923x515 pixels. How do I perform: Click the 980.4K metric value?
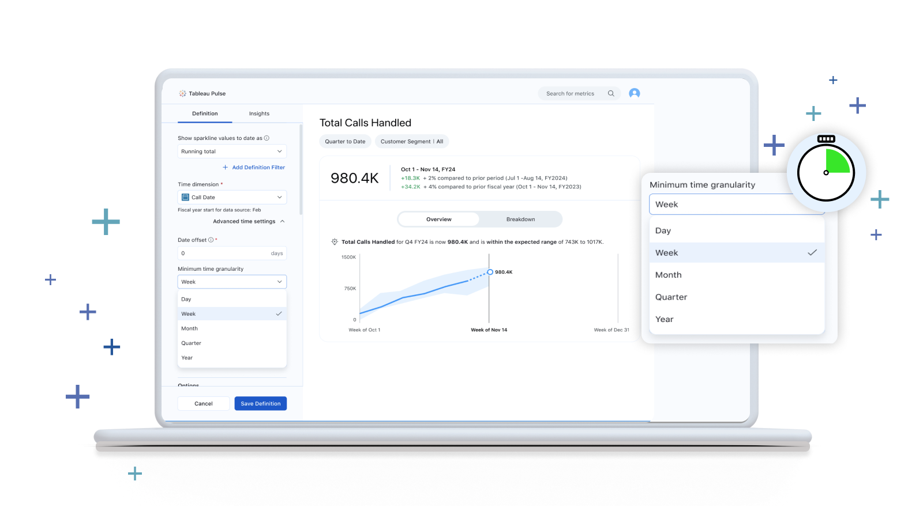[x=355, y=178]
